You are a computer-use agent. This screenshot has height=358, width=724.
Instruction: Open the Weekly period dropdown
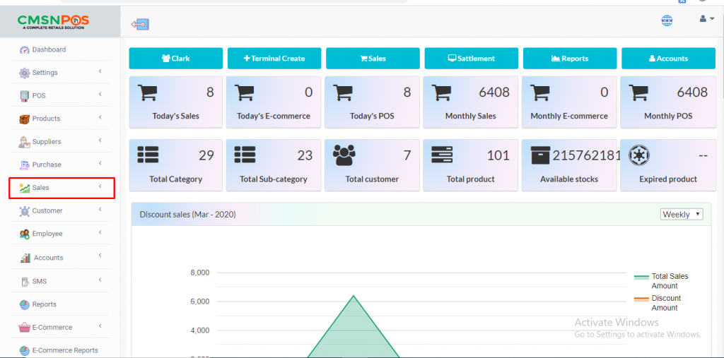[682, 215]
